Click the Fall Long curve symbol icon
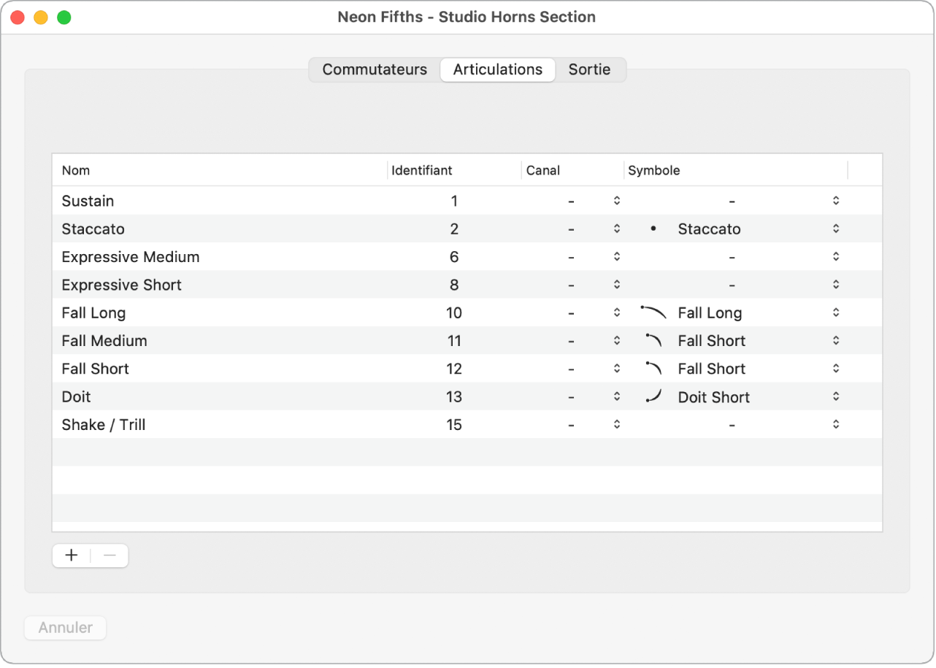 point(653,312)
